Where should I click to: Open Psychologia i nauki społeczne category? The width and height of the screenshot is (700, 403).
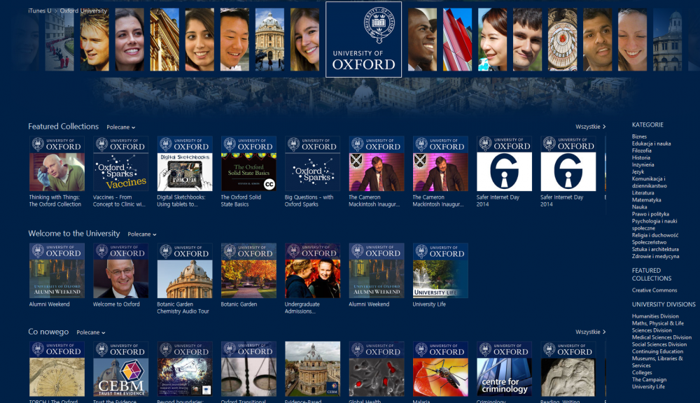coord(654,225)
